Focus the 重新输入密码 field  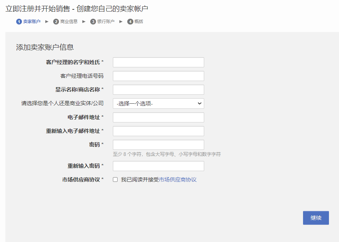pyautogui.click(x=159, y=166)
